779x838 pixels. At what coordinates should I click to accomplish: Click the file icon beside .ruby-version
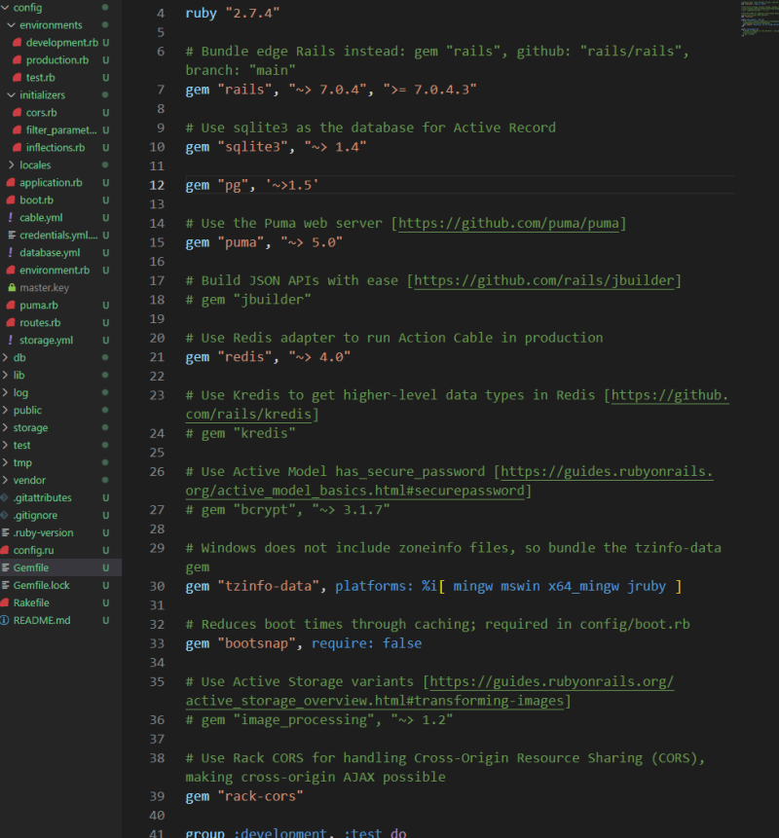5,532
